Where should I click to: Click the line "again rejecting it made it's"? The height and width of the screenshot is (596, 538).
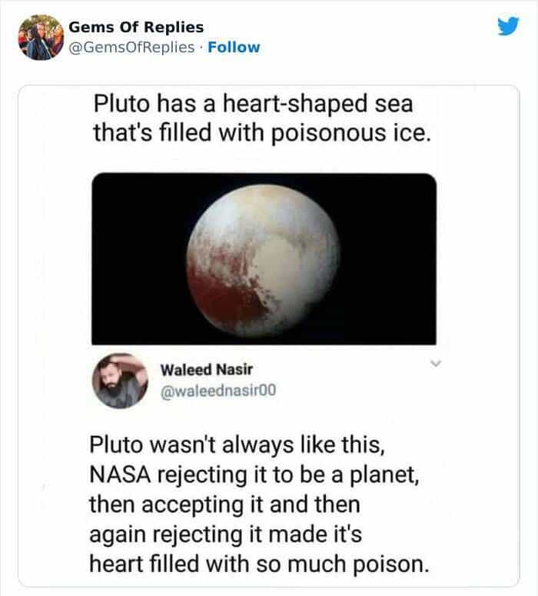pyautogui.click(x=231, y=534)
